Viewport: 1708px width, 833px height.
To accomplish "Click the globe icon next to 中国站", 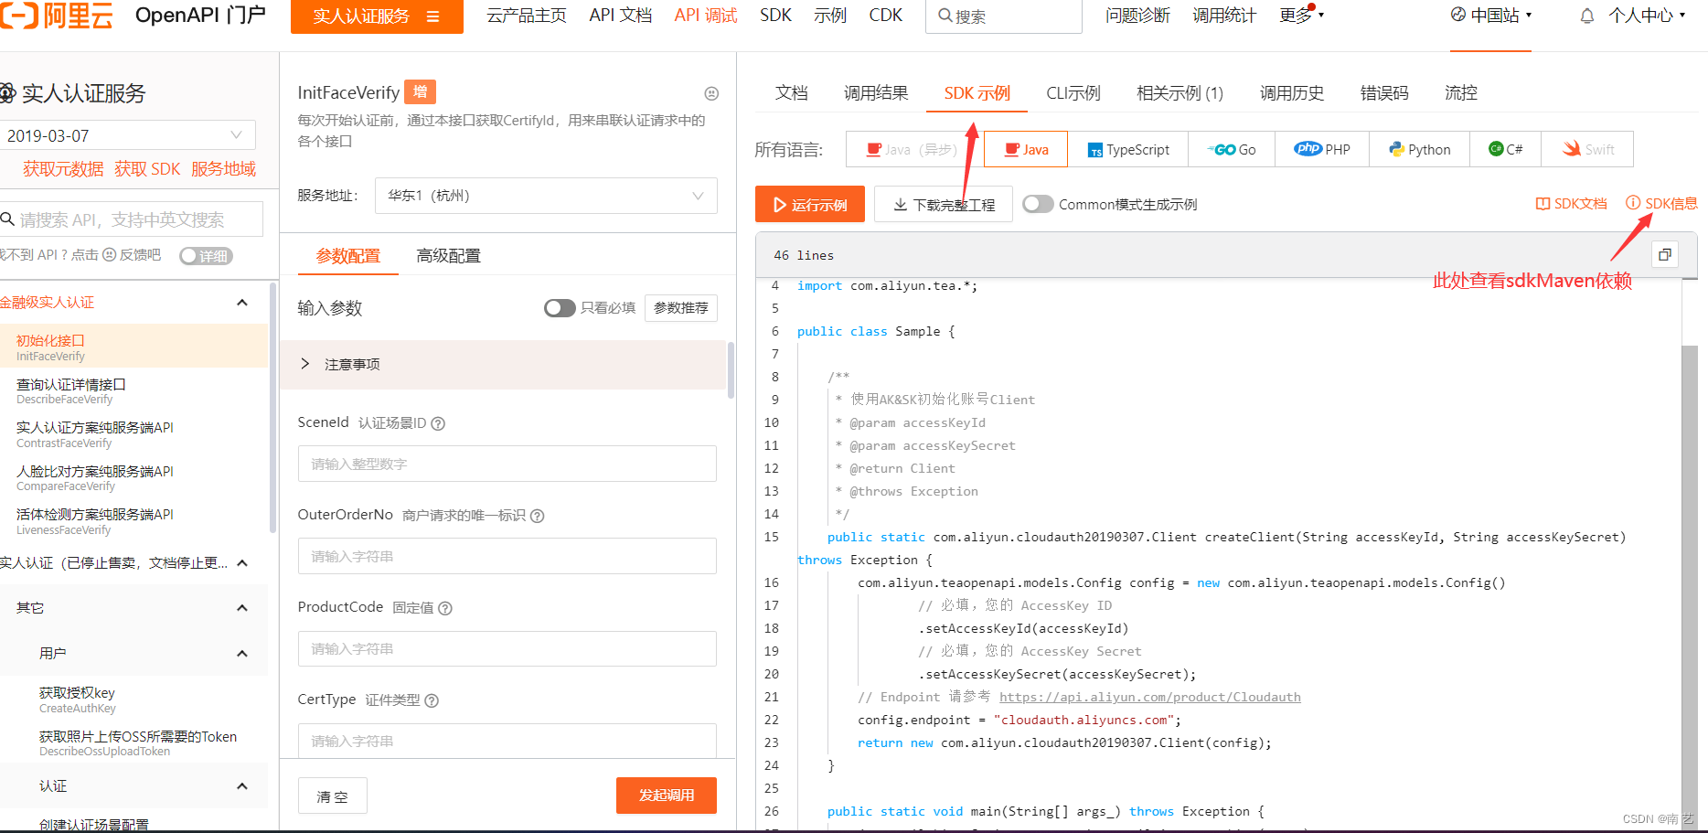I will click(1458, 15).
